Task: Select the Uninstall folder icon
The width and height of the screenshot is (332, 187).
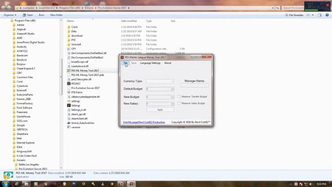Action: 69,44
